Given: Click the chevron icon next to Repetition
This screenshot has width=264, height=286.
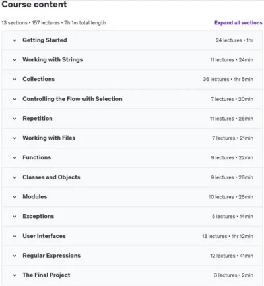Looking at the screenshot, I should [x=15, y=119].
